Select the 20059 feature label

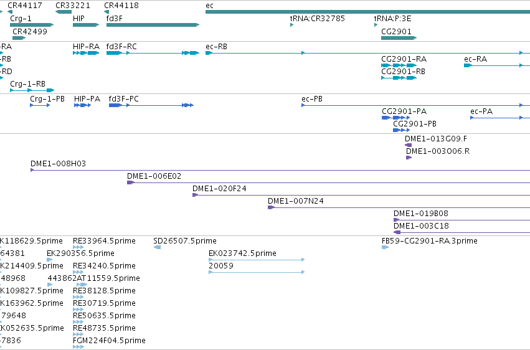220,266
